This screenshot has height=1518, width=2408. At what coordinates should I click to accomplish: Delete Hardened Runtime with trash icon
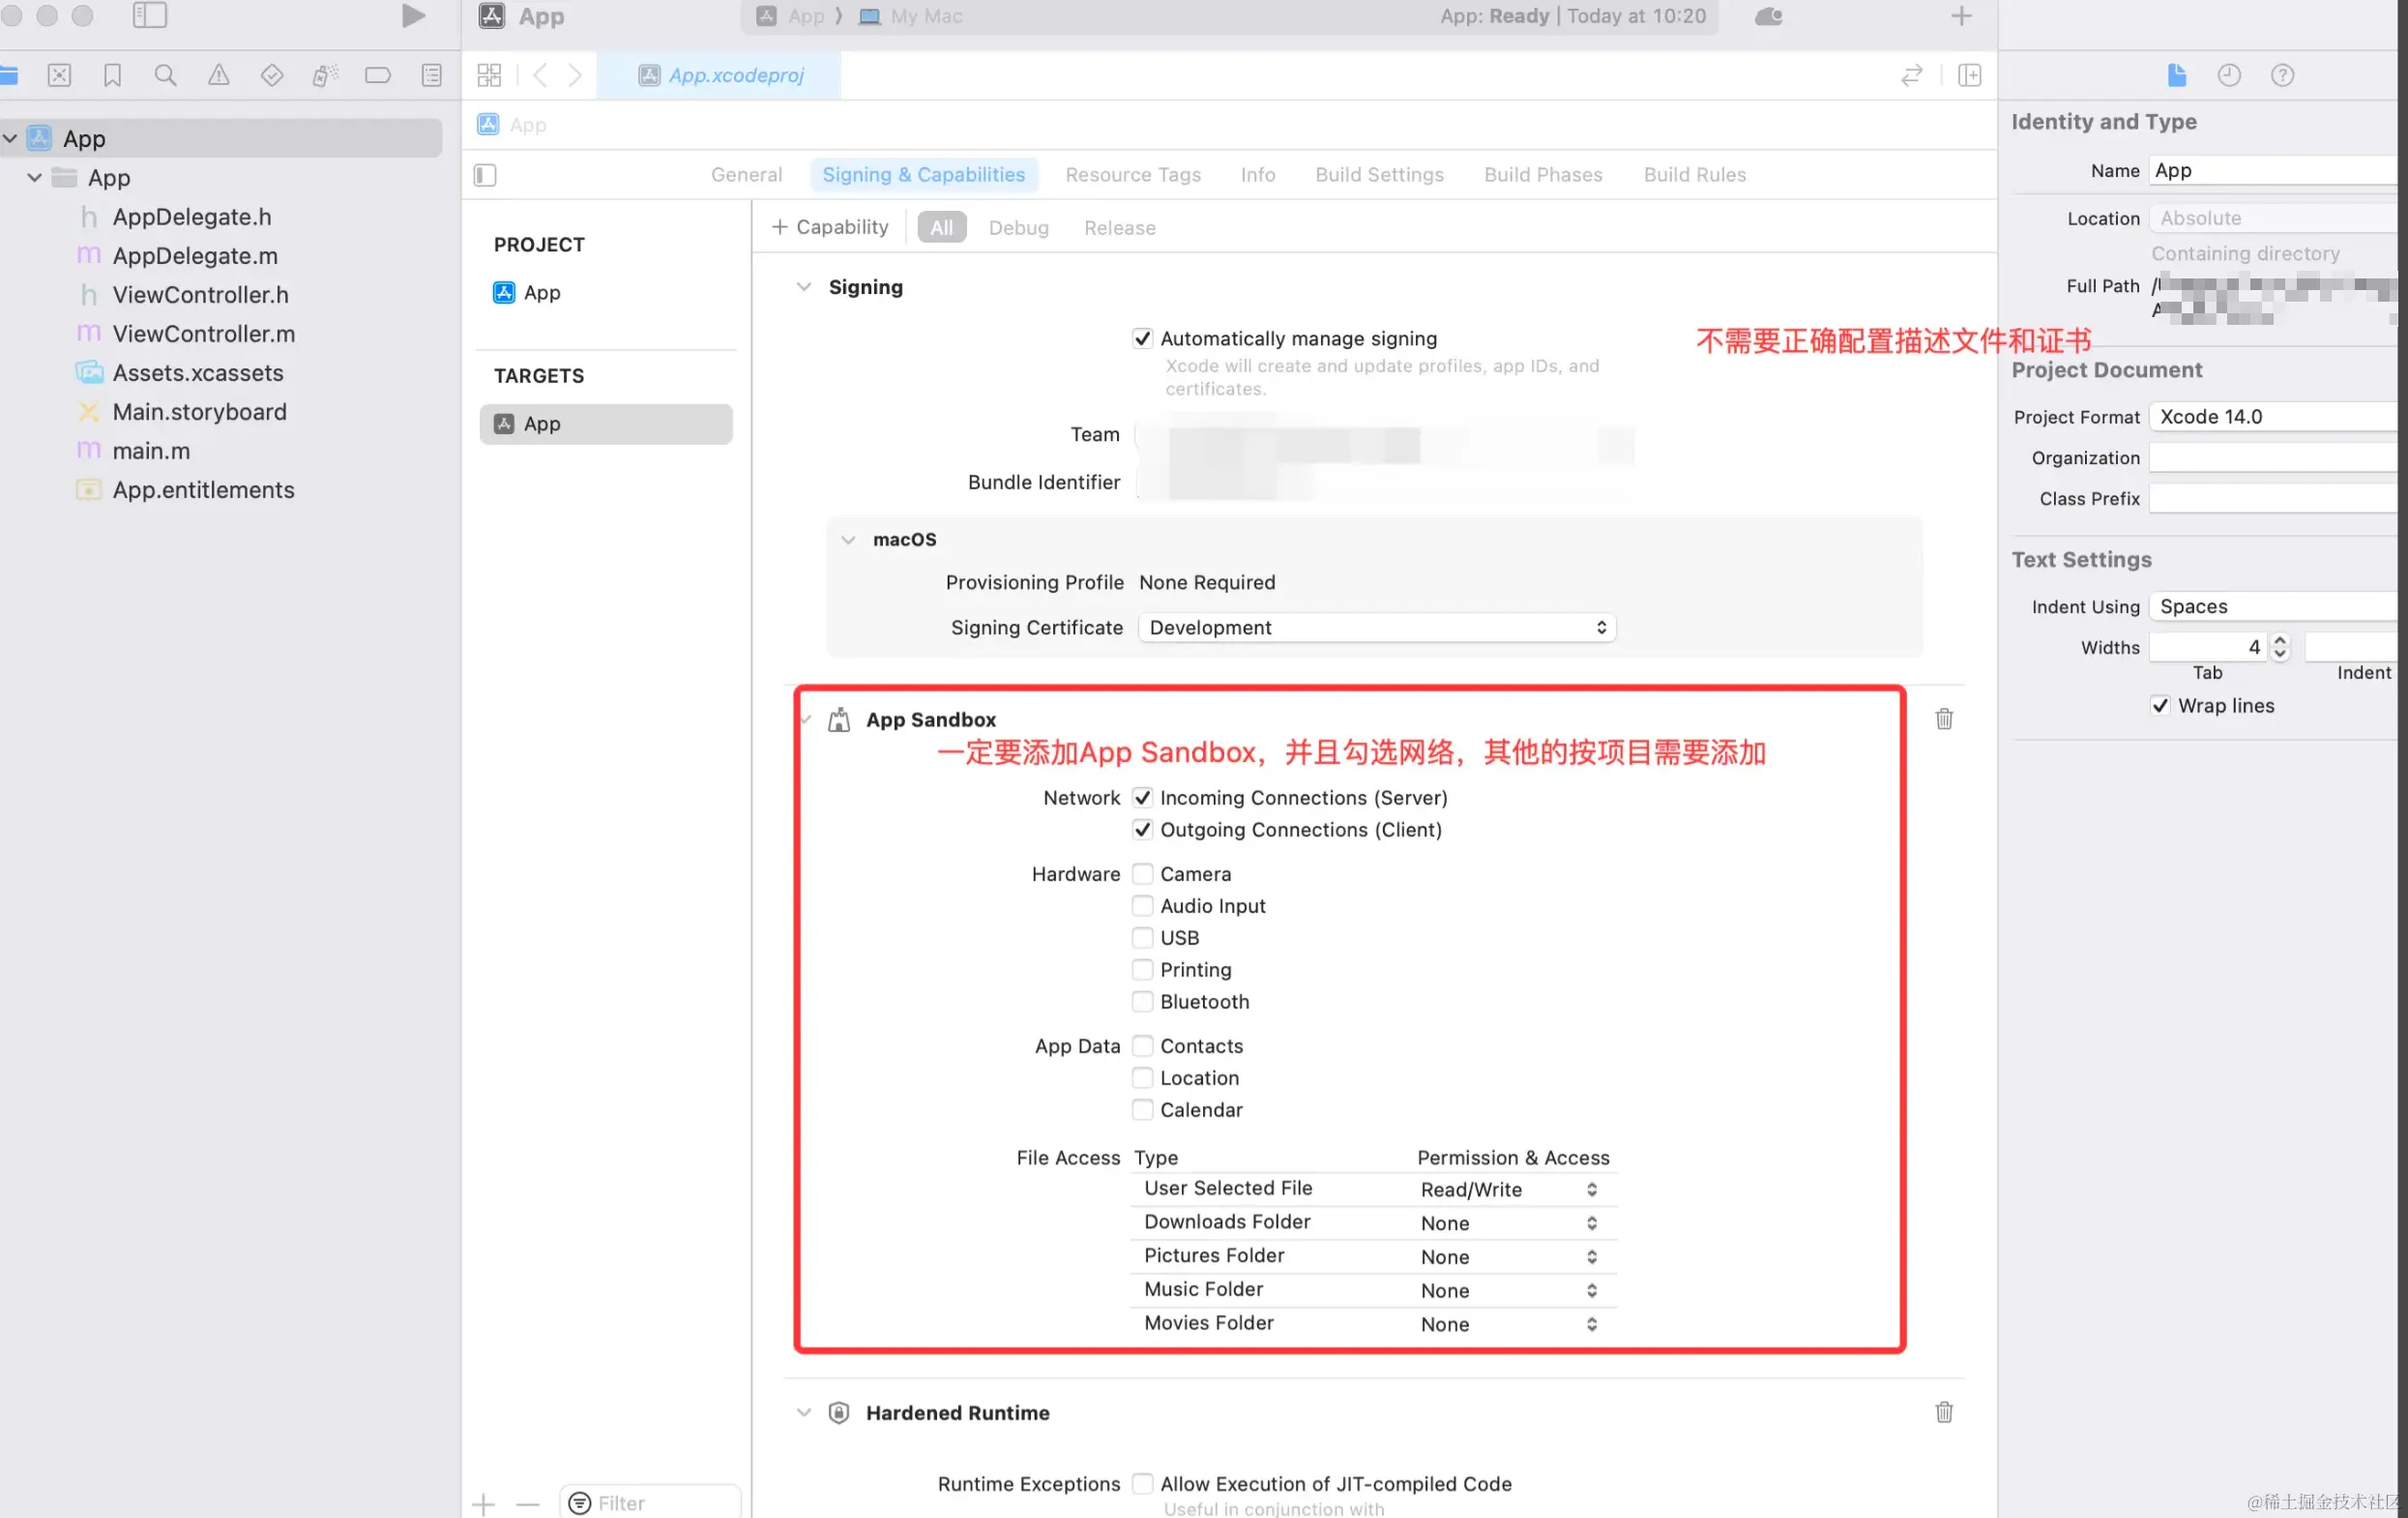pos(1943,1412)
